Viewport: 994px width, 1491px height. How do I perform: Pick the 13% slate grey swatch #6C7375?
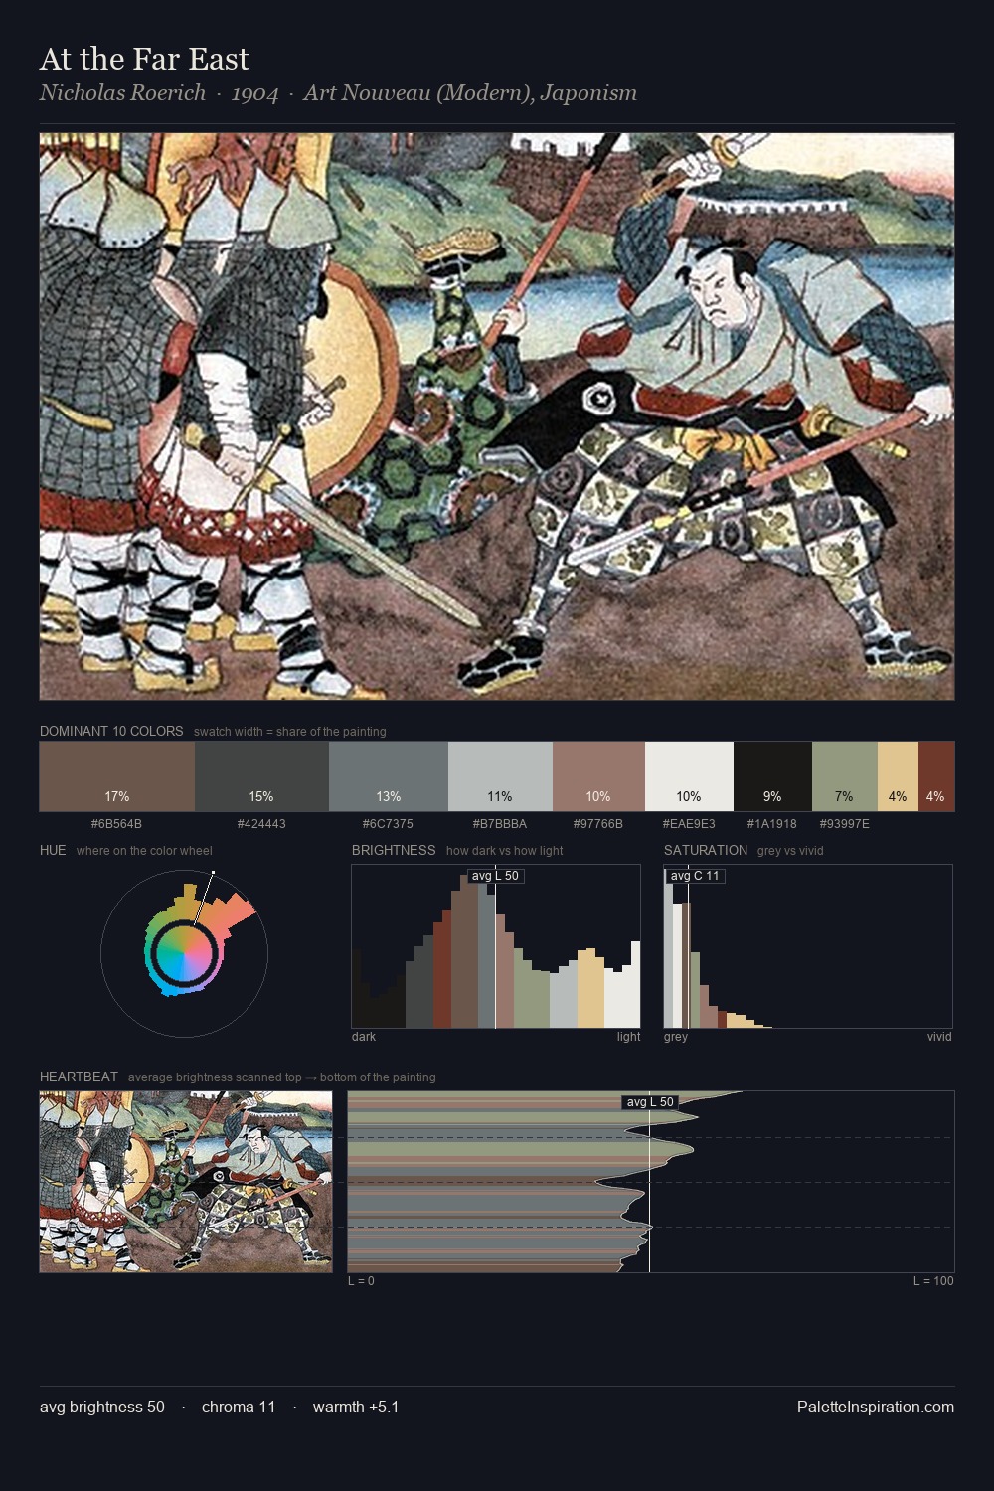[x=389, y=776]
